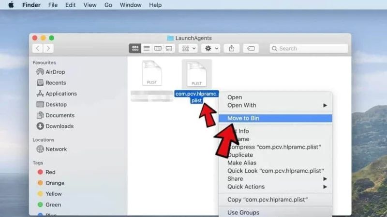Screen dimensions: 387x217
Task: Click the com.pcv.hlpramc.plist file name
Action: click(196, 97)
